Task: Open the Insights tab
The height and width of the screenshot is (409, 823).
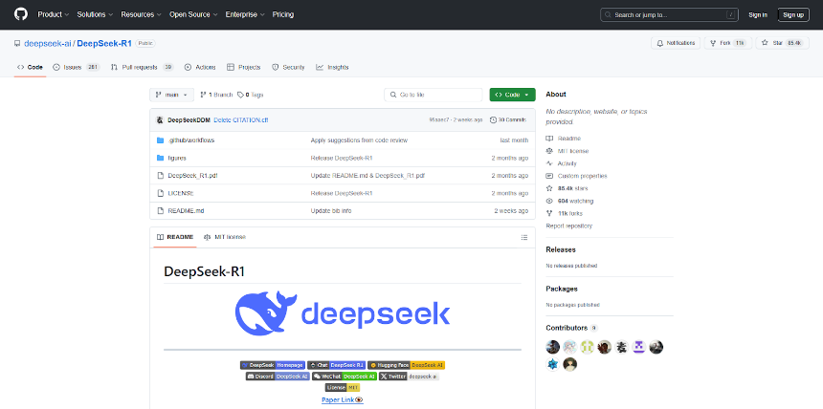Action: (x=332, y=67)
